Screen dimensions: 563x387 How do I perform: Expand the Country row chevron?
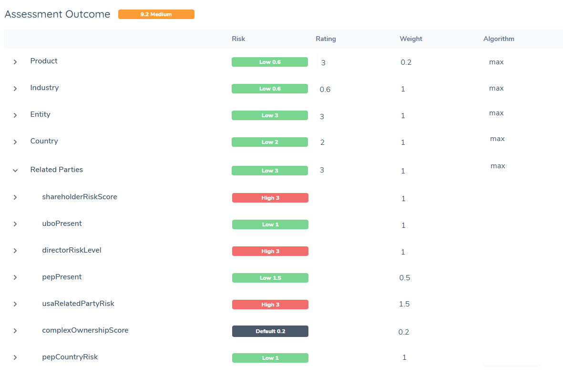point(15,142)
